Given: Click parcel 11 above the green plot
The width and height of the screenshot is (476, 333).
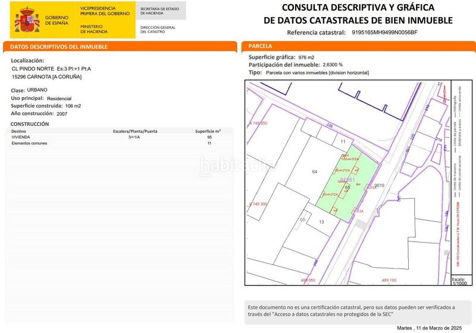Looking at the screenshot, I should (x=343, y=142).
